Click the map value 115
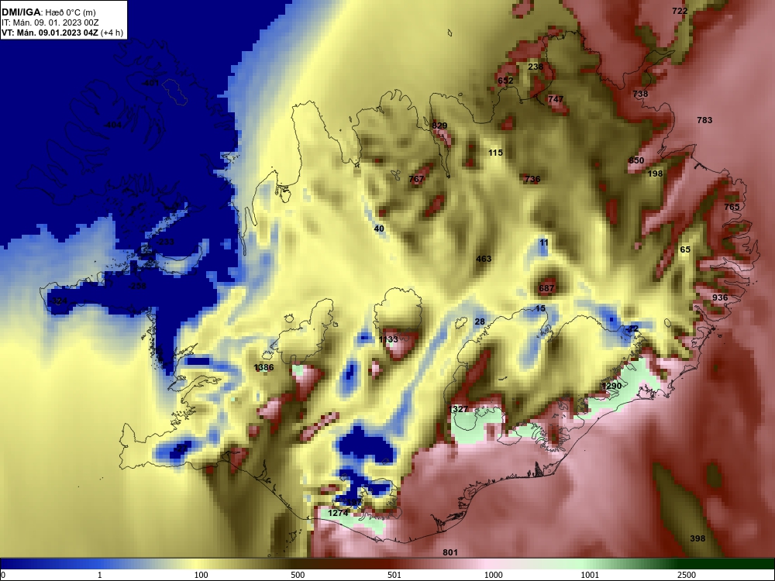Image resolution: width=775 pixels, height=581 pixels. 495,153
